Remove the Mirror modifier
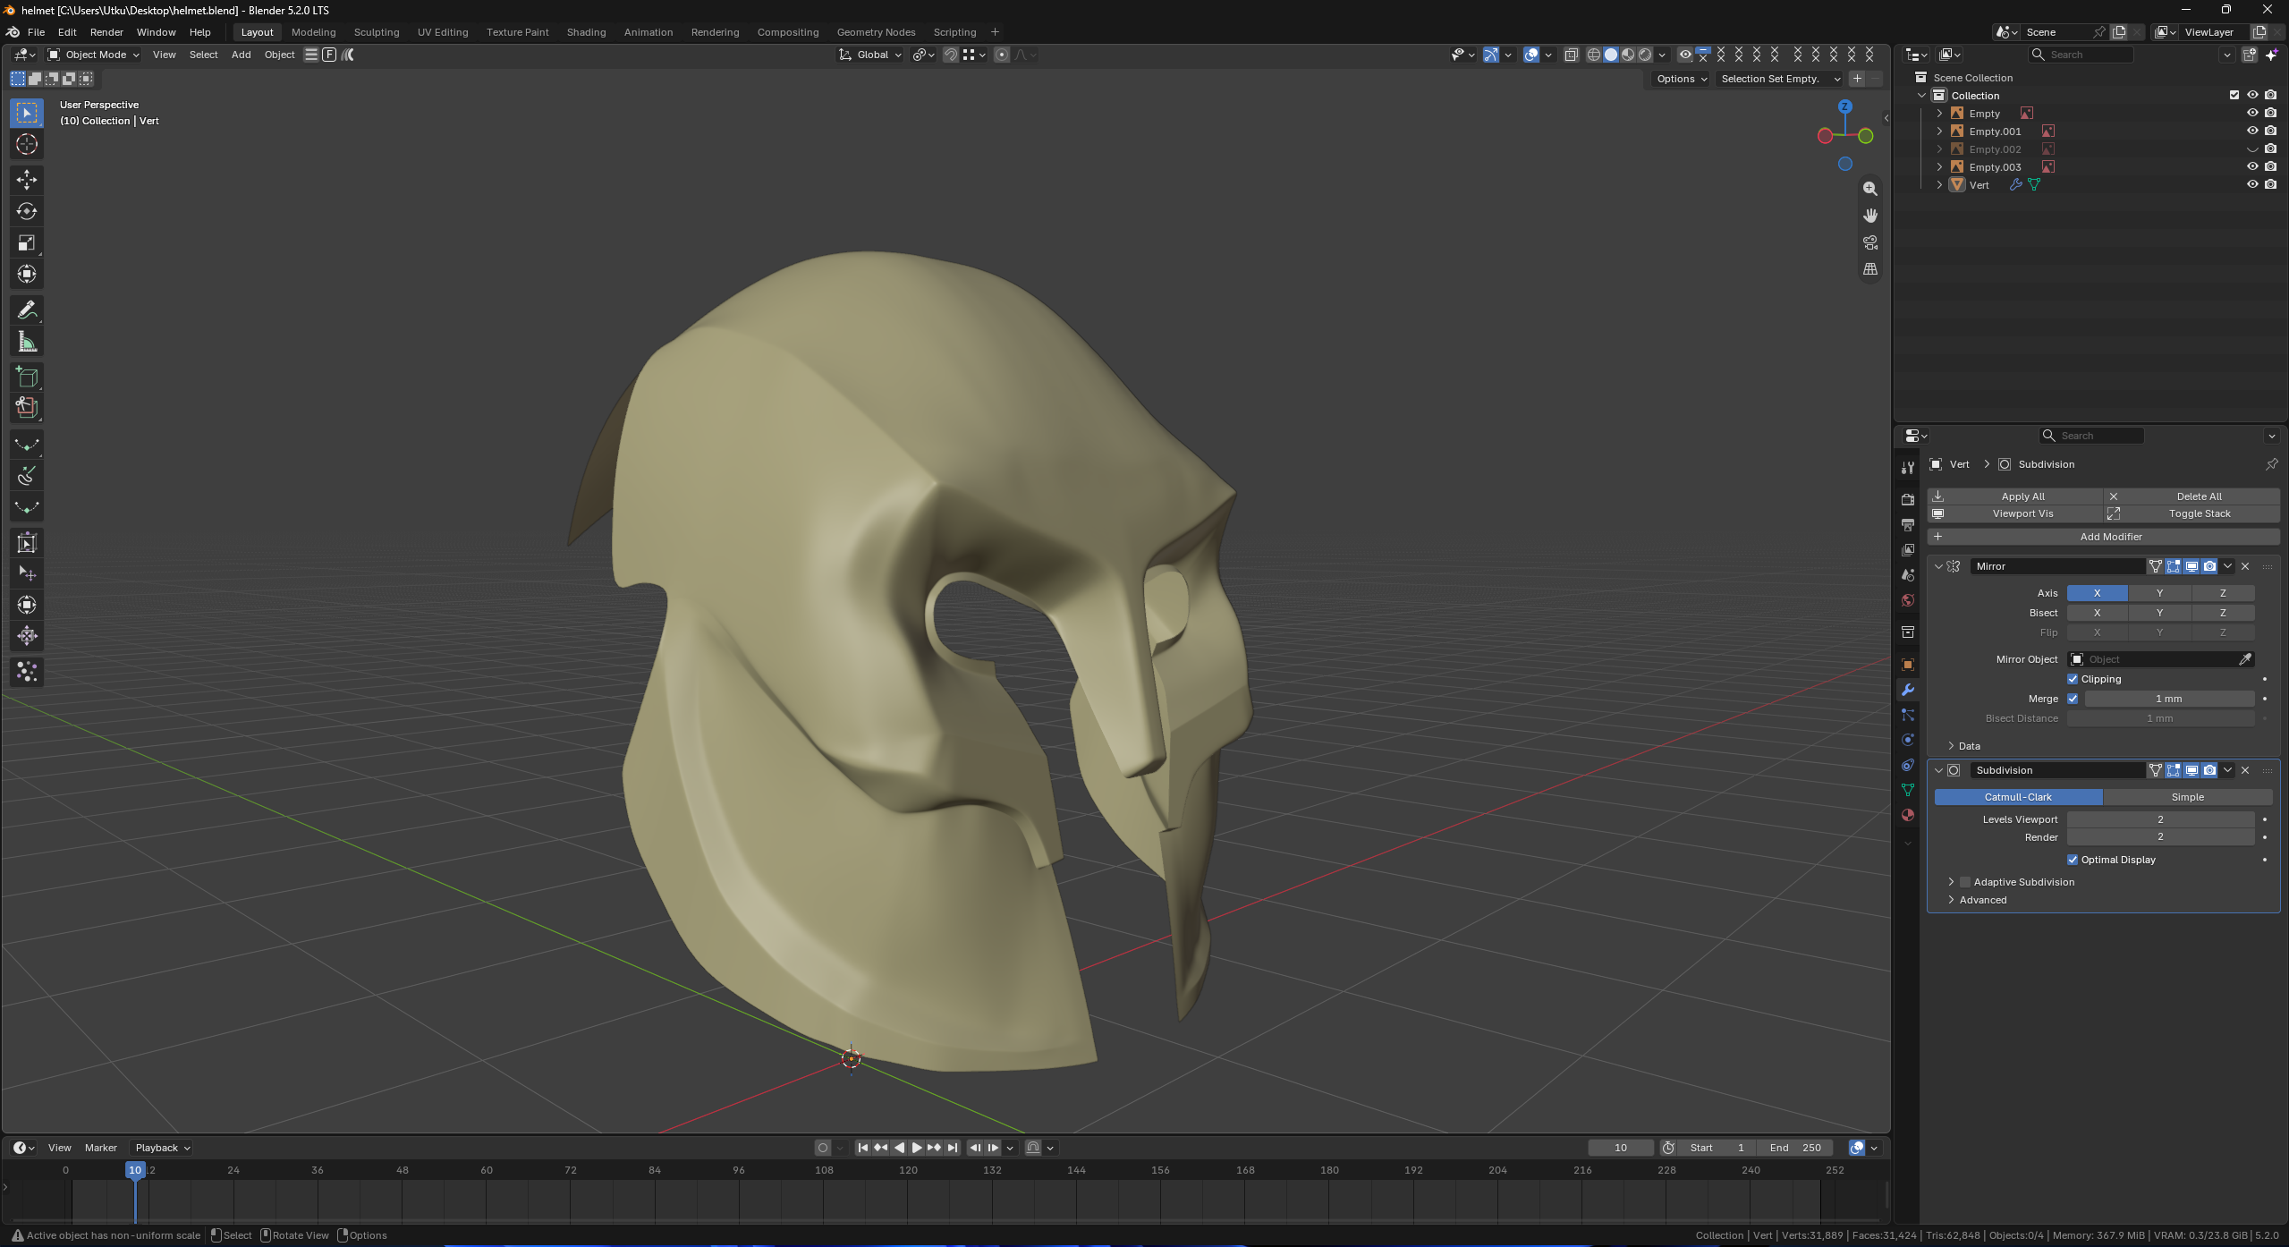The image size is (2289, 1247). pyautogui.click(x=2245, y=566)
